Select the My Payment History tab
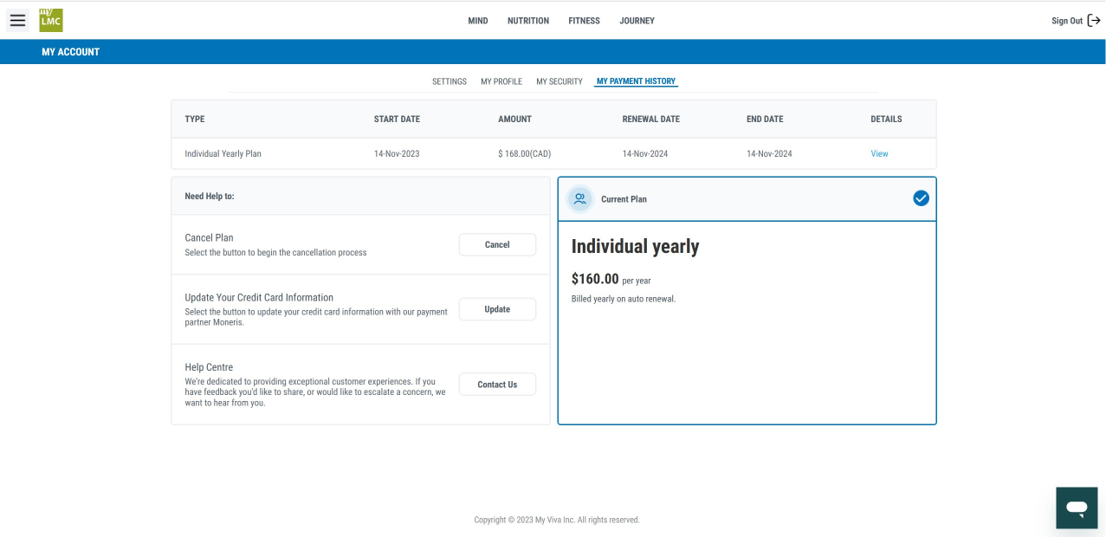The width and height of the screenshot is (1106, 537). (x=636, y=81)
